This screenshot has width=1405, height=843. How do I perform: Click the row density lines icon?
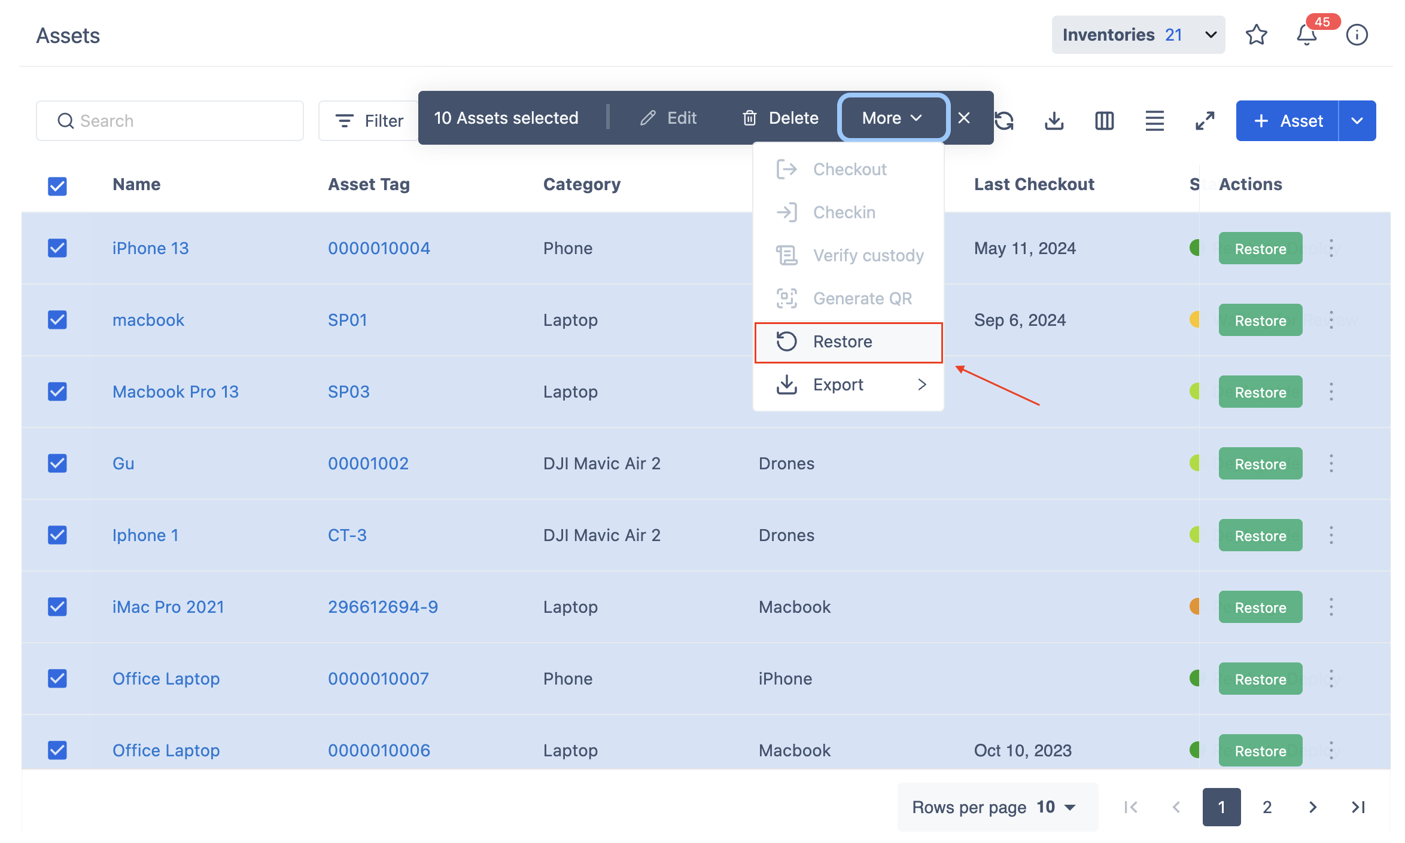coord(1154,121)
